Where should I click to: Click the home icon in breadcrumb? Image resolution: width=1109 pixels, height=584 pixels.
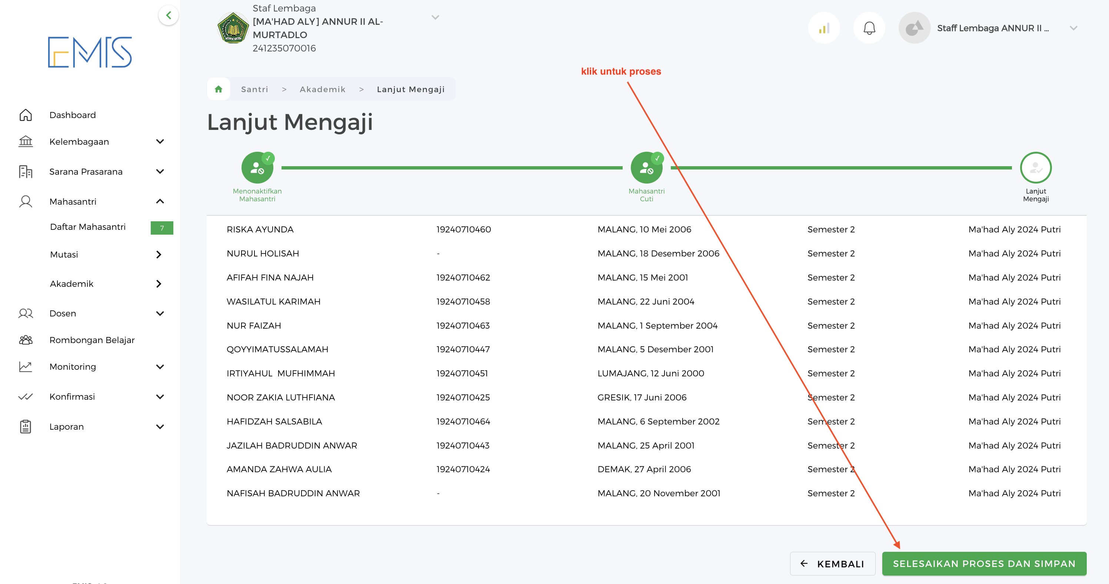pos(218,89)
